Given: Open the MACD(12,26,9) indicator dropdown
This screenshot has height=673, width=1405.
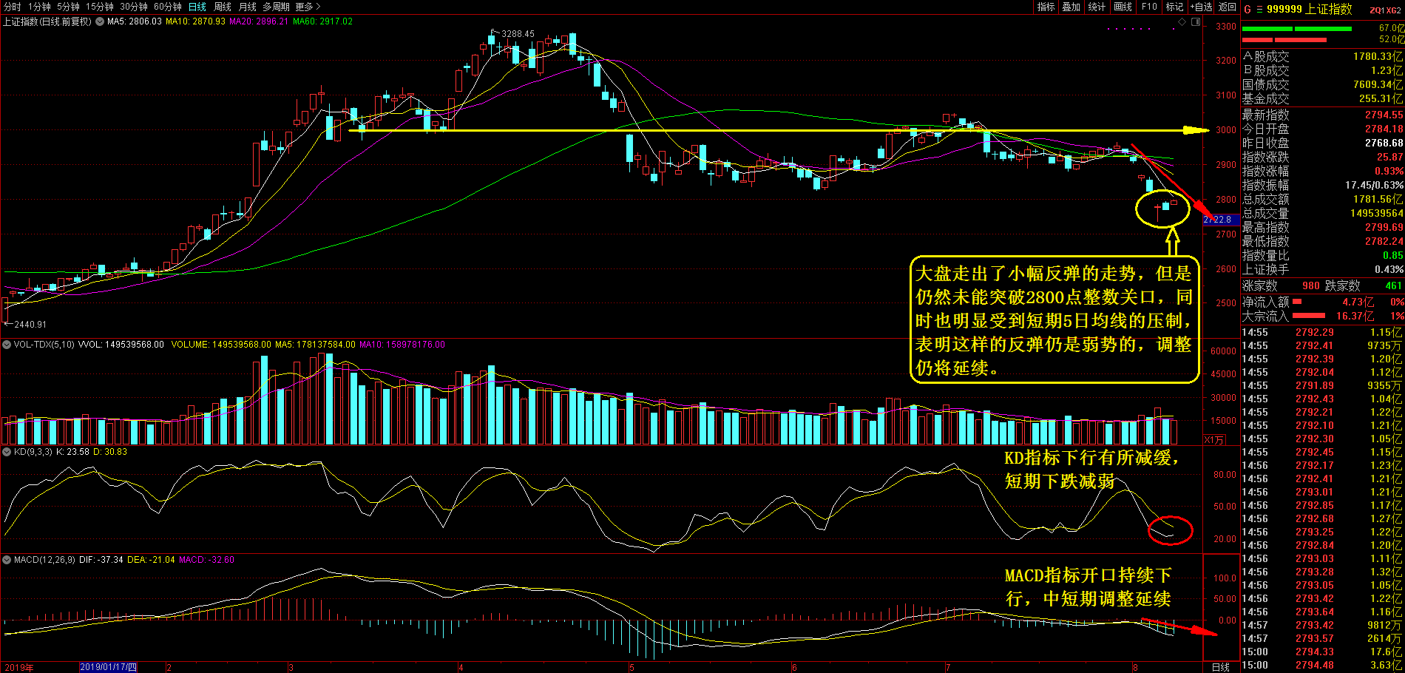Looking at the screenshot, I should click(x=7, y=560).
